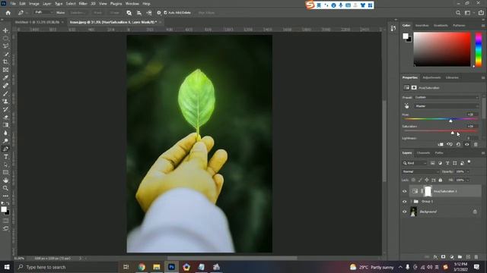Toggle lock image pixels

pos(420,180)
